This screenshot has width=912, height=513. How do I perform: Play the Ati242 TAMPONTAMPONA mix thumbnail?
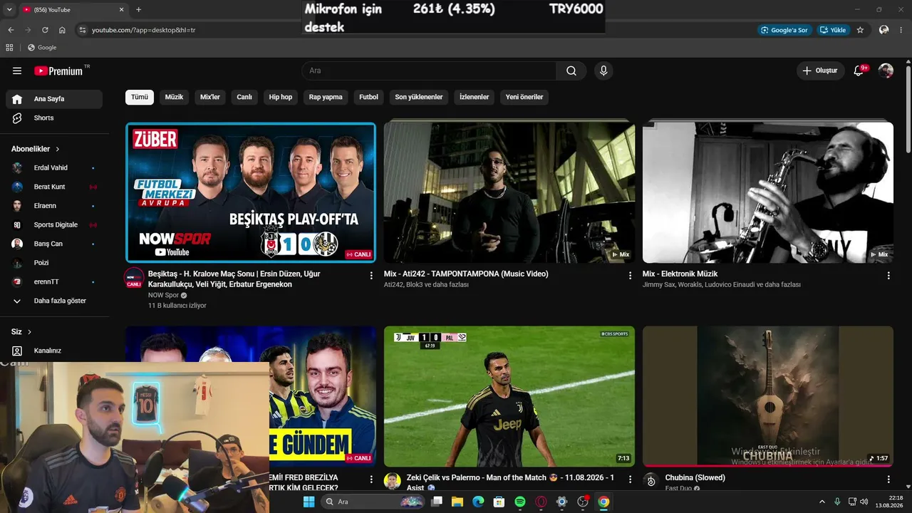point(509,192)
